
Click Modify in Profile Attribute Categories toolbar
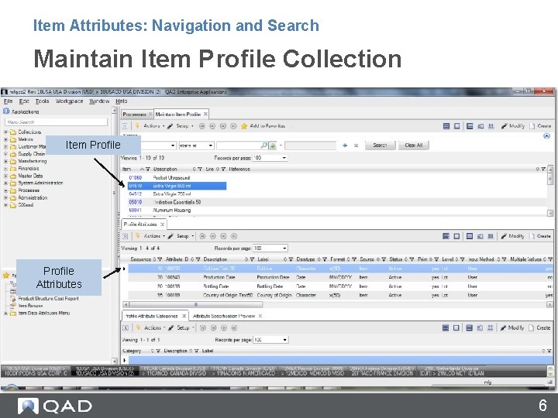[x=512, y=327]
